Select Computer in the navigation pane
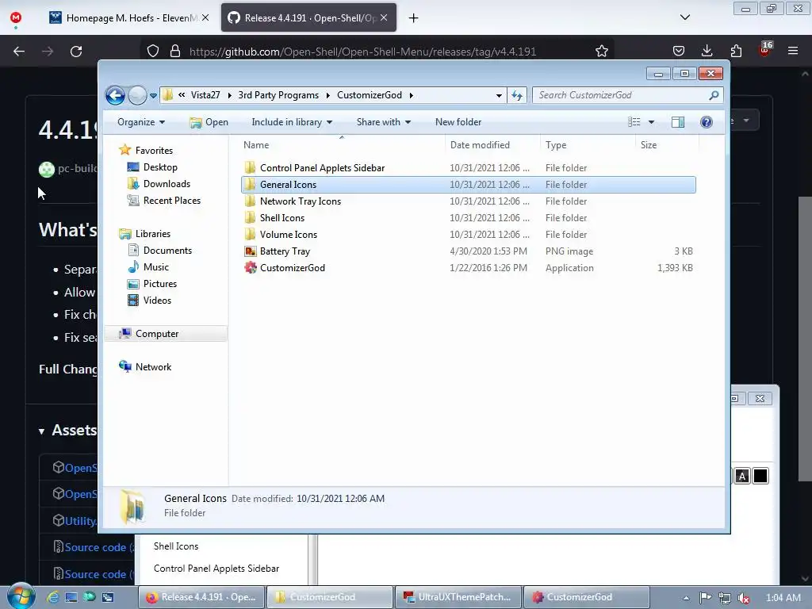 166,334
